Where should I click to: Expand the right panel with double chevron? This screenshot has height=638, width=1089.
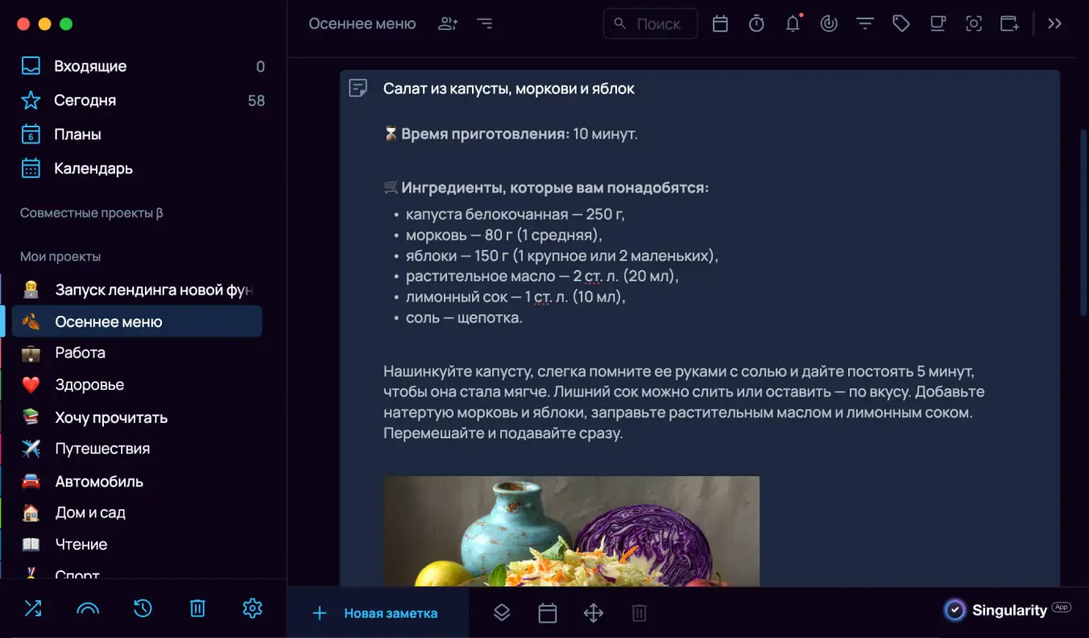point(1054,24)
